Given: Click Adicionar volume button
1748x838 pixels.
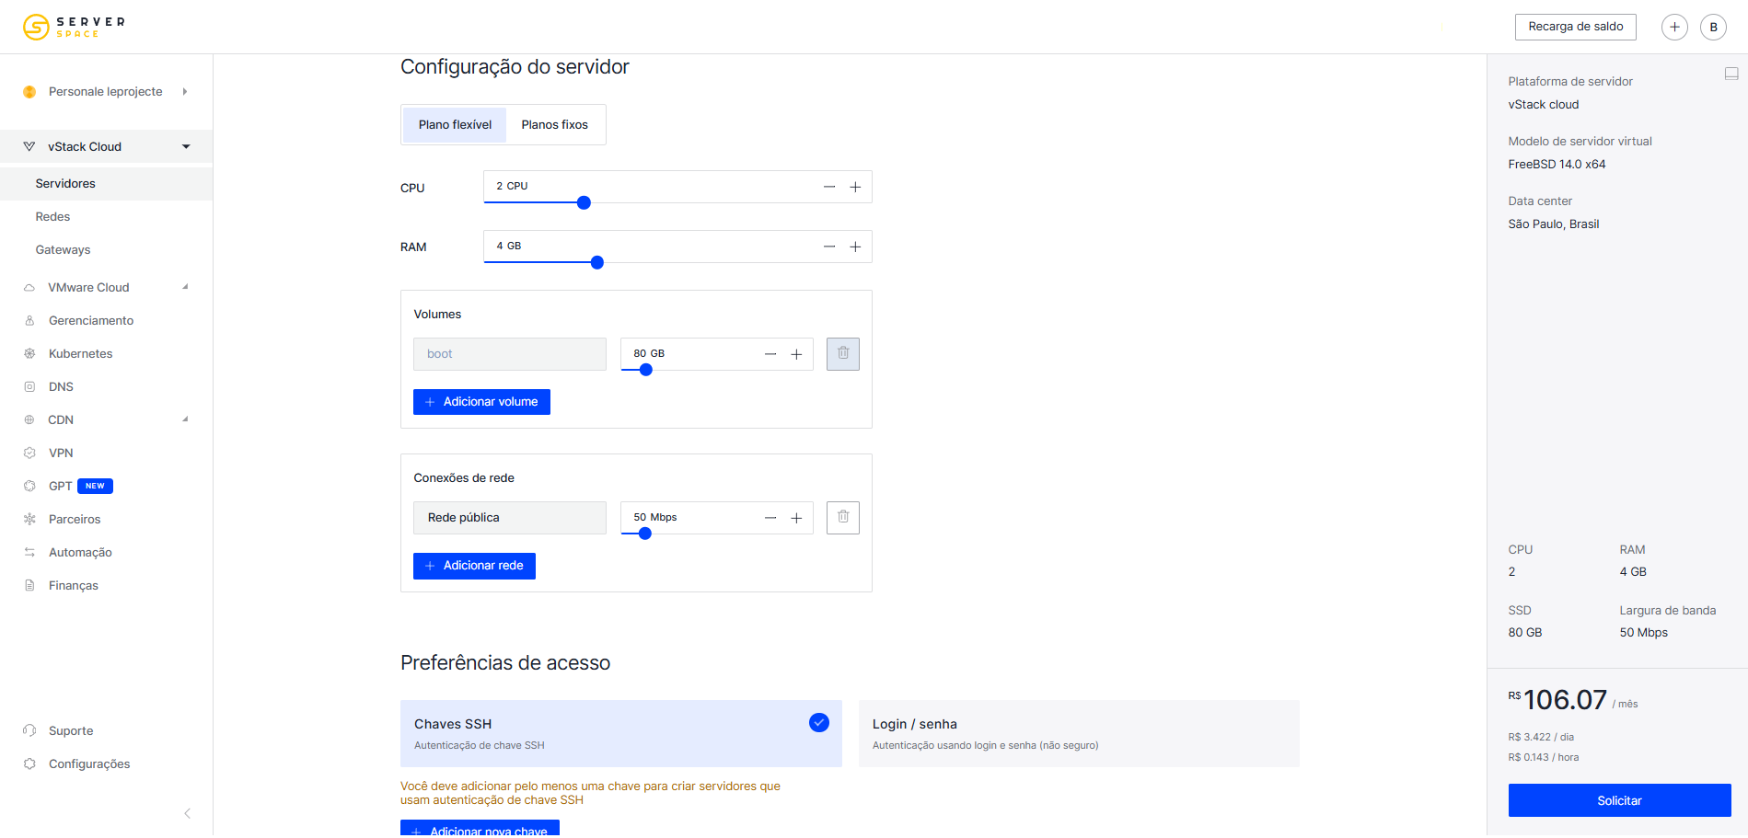Looking at the screenshot, I should (481, 402).
